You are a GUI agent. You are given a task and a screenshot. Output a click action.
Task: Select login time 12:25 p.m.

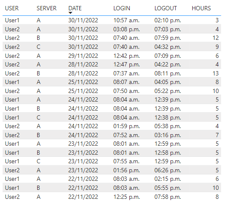[126, 197]
